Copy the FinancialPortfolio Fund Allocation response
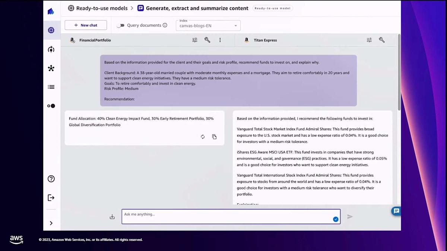 click(x=214, y=137)
